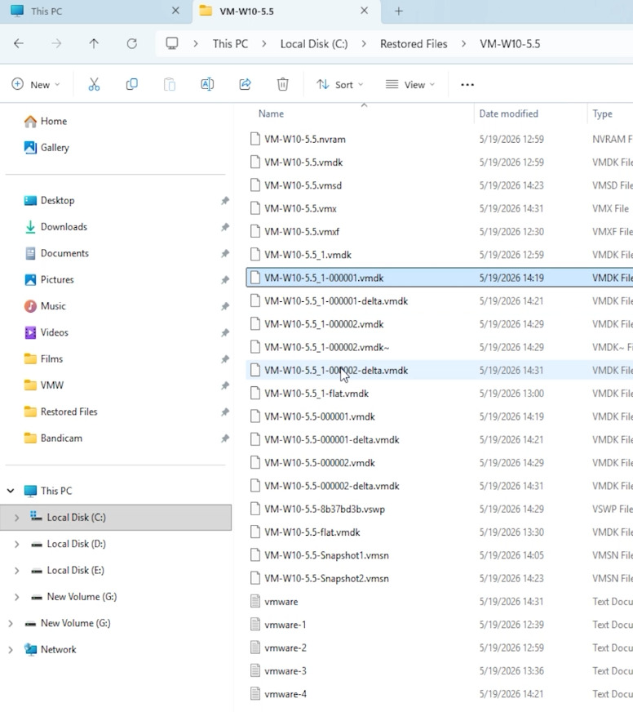Unpin Restored Files using its pin icon

(225, 412)
